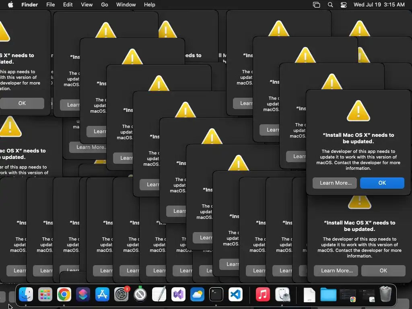This screenshot has width=412, height=309.
Task: Click the heading text above the blue OK button
Action: tap(358, 138)
